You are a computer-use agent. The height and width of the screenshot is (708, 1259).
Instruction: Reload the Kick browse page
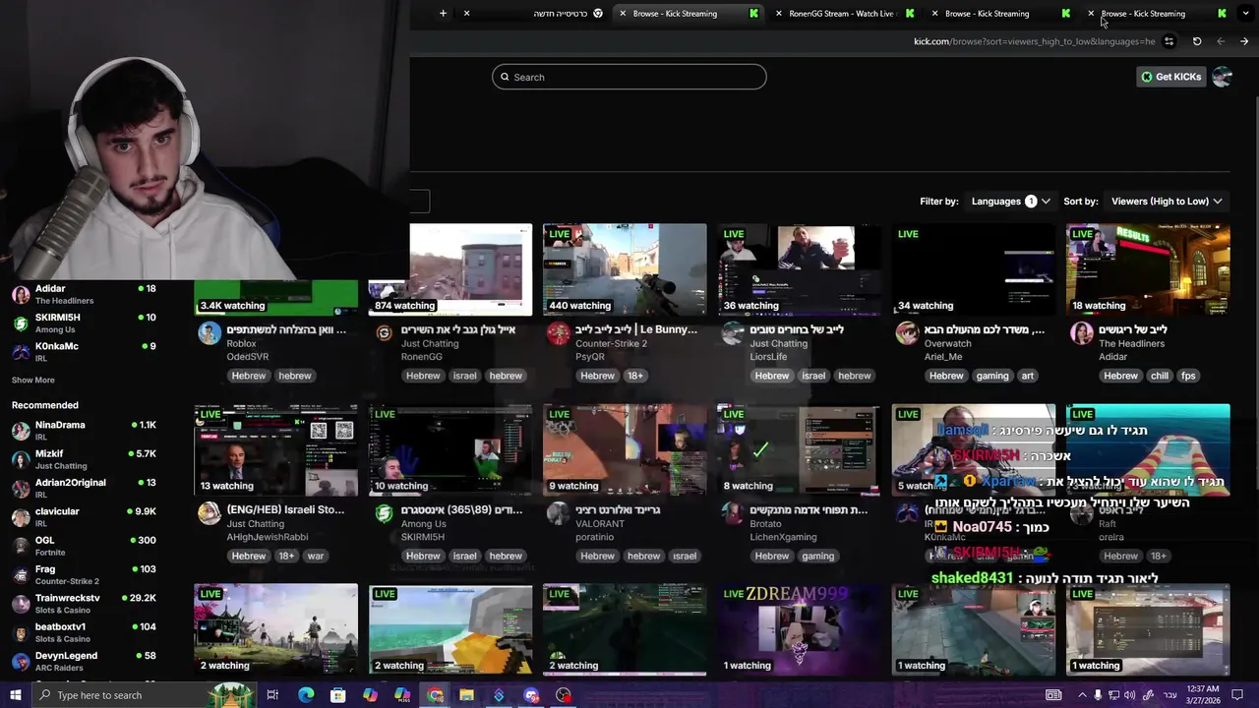[x=1197, y=41]
